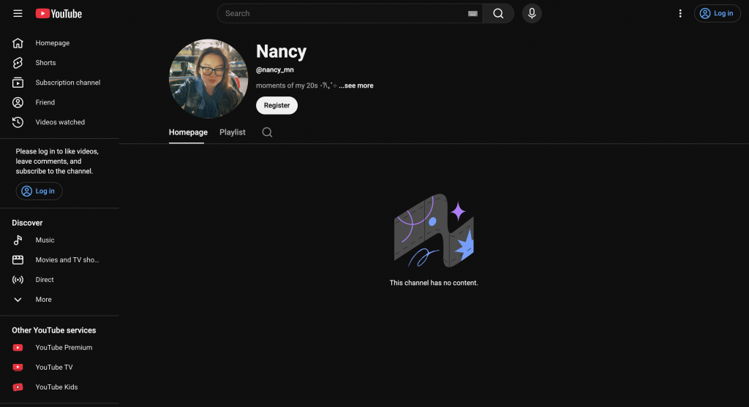The height and width of the screenshot is (407, 749).
Task: Expand channel description with see more
Action: 356,85
